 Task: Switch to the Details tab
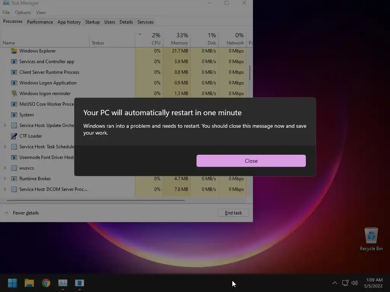click(126, 22)
